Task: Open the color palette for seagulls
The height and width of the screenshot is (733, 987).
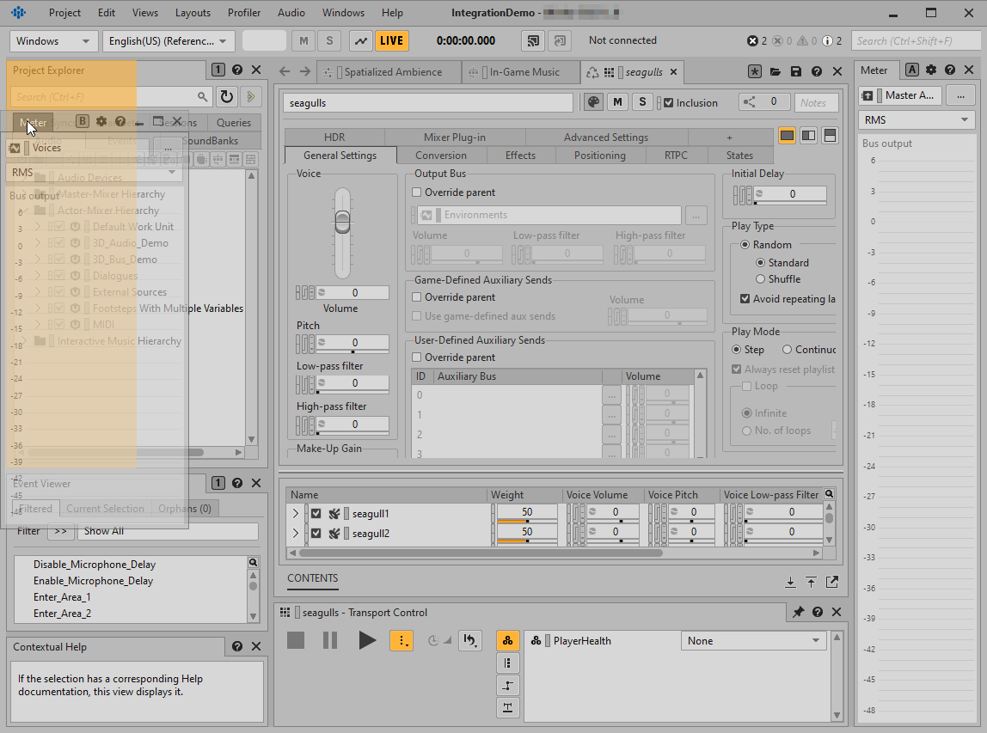Action: [x=593, y=102]
